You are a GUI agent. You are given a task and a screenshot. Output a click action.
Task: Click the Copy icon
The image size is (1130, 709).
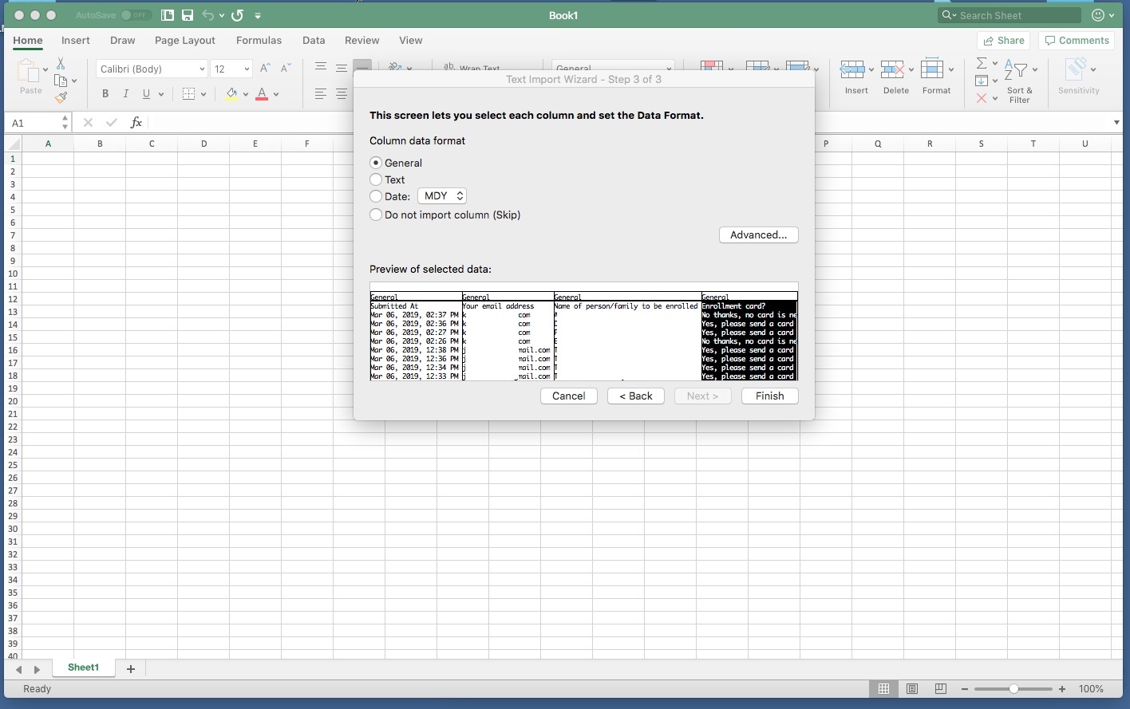tap(61, 81)
